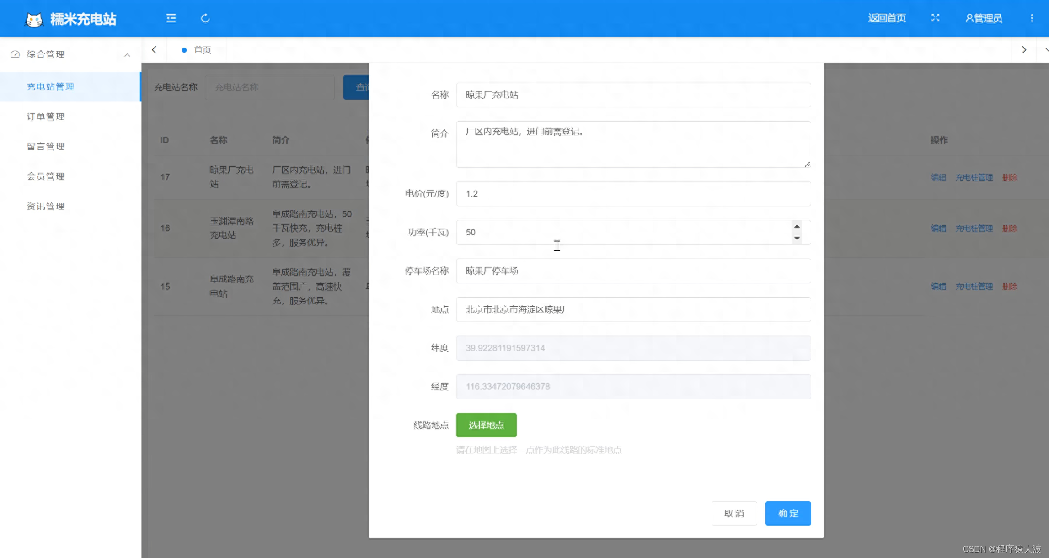
Task: Increase 功率 value with up stepper
Action: click(797, 227)
